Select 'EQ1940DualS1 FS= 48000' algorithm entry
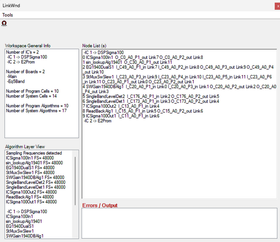280x242 pixels. (30, 168)
